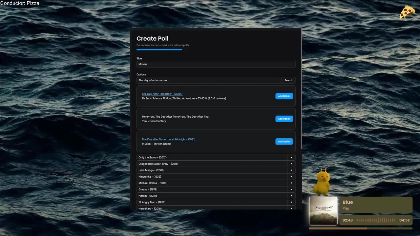420x236 pixels.
Task: Remove Michael Collins from the options
Action: pos(291,183)
